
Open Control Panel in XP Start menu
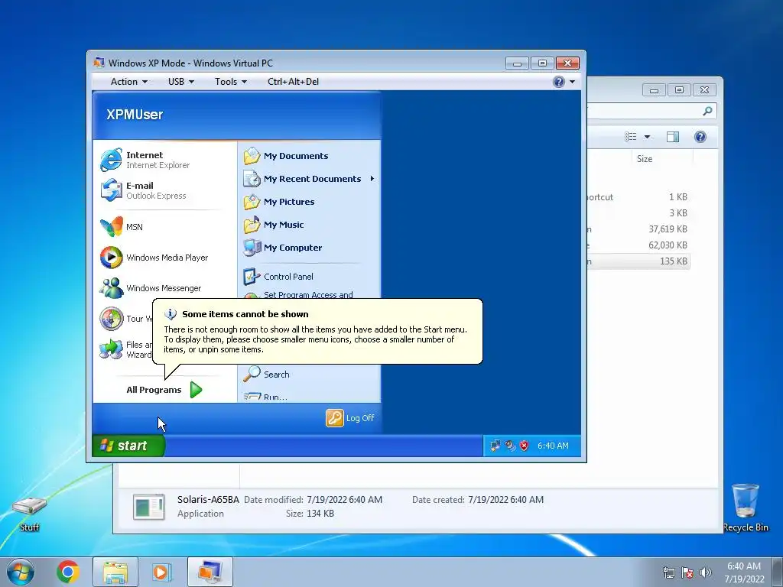point(278,277)
